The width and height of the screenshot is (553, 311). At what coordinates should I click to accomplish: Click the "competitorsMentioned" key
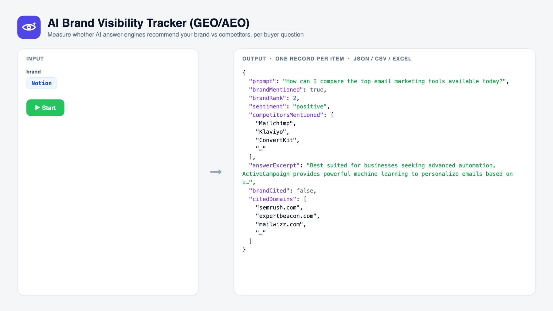point(286,115)
